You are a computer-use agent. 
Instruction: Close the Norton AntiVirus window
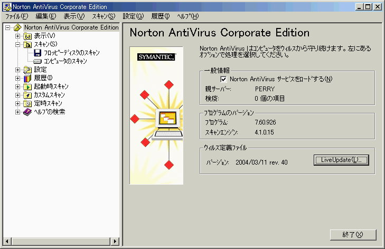(378, 7)
